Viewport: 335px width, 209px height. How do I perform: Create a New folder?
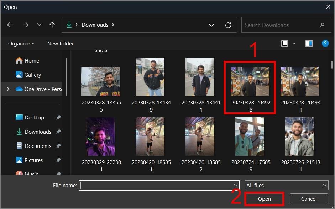(x=61, y=43)
